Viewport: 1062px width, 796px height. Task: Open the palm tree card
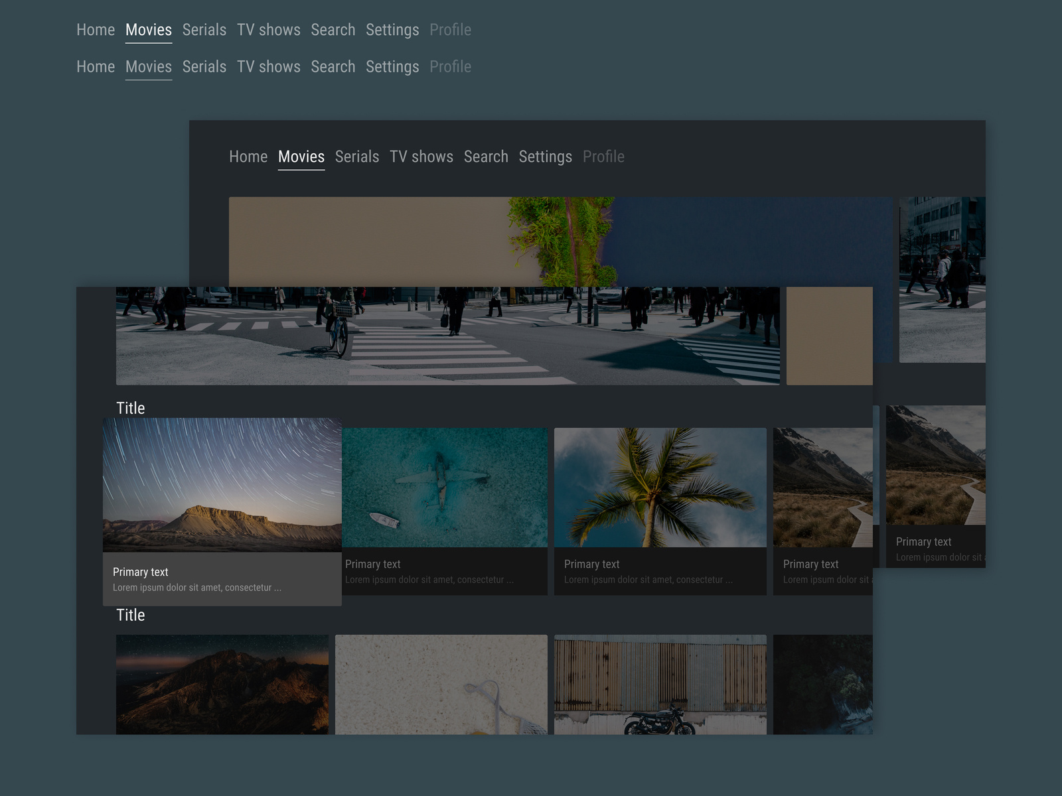[660, 488]
